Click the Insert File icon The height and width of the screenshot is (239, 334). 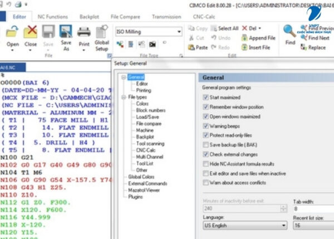pos(244,47)
